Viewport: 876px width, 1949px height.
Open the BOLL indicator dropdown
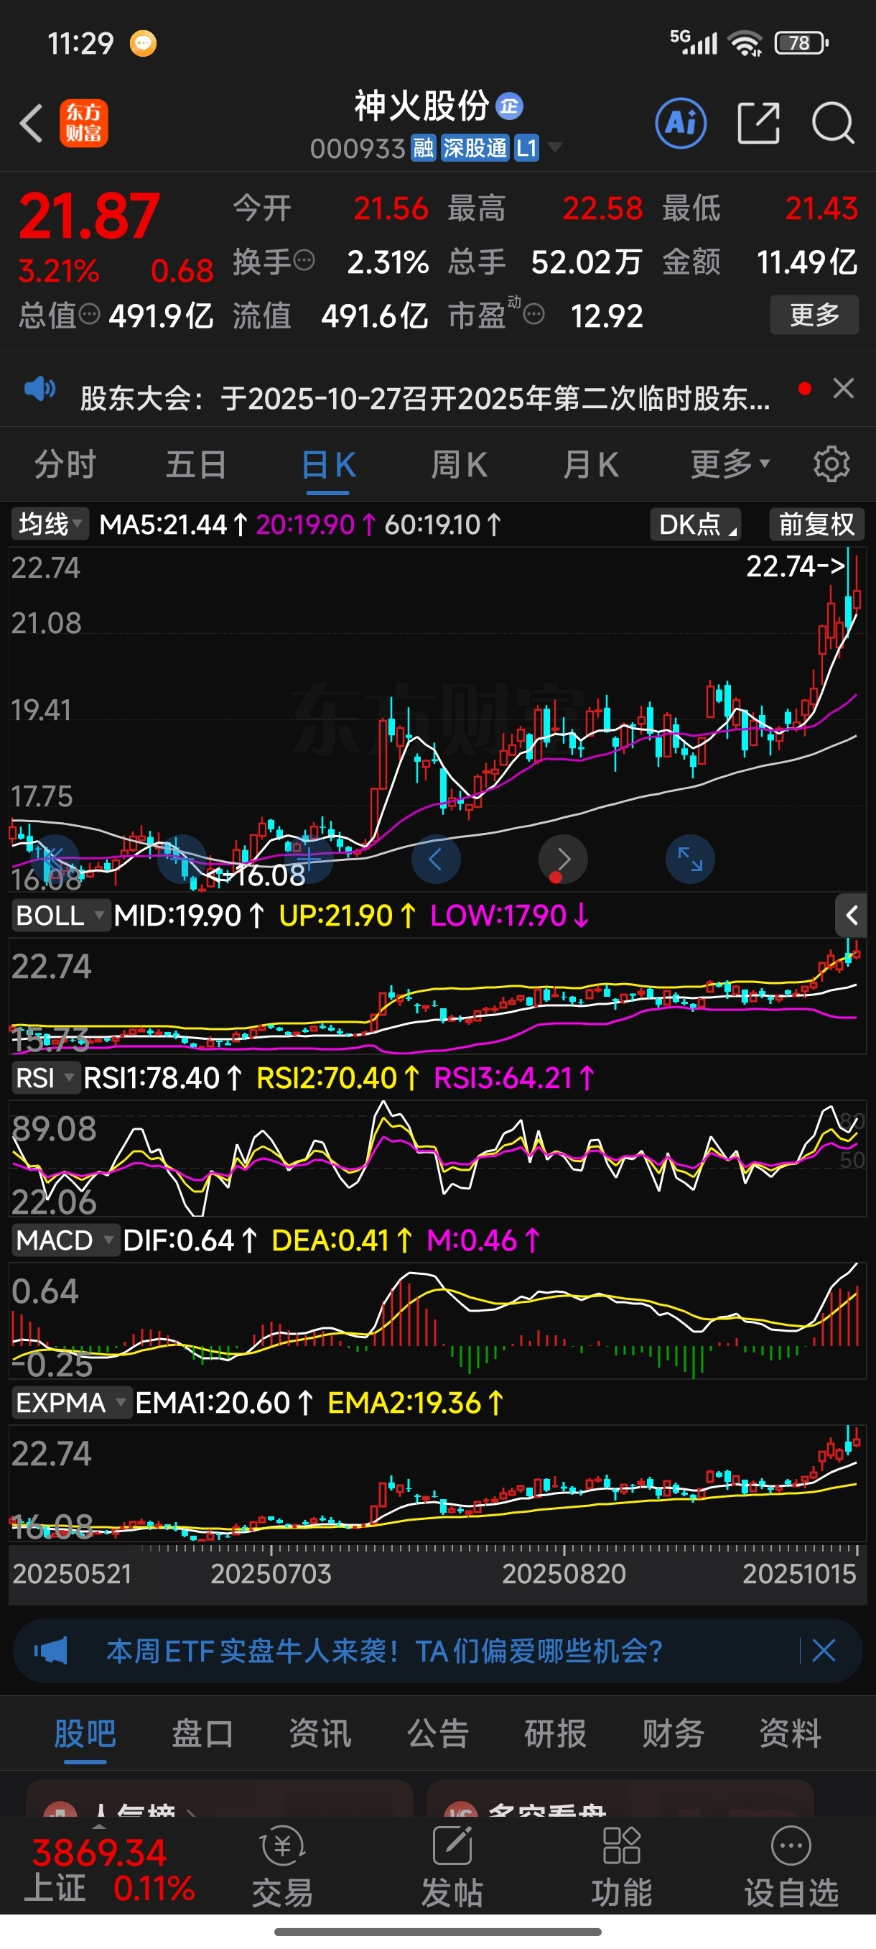(60, 916)
